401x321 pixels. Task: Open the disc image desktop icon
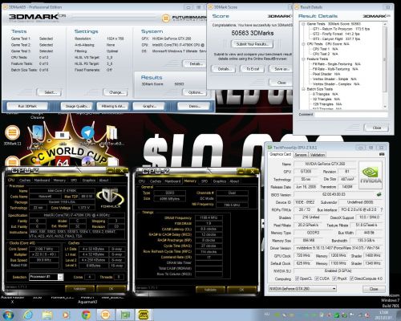pos(87,161)
